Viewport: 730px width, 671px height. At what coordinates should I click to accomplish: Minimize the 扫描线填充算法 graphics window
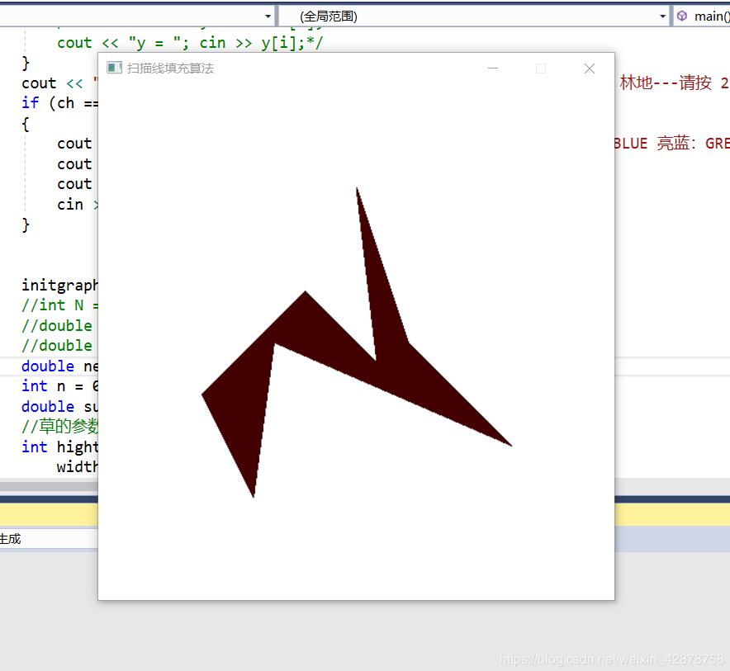click(493, 69)
